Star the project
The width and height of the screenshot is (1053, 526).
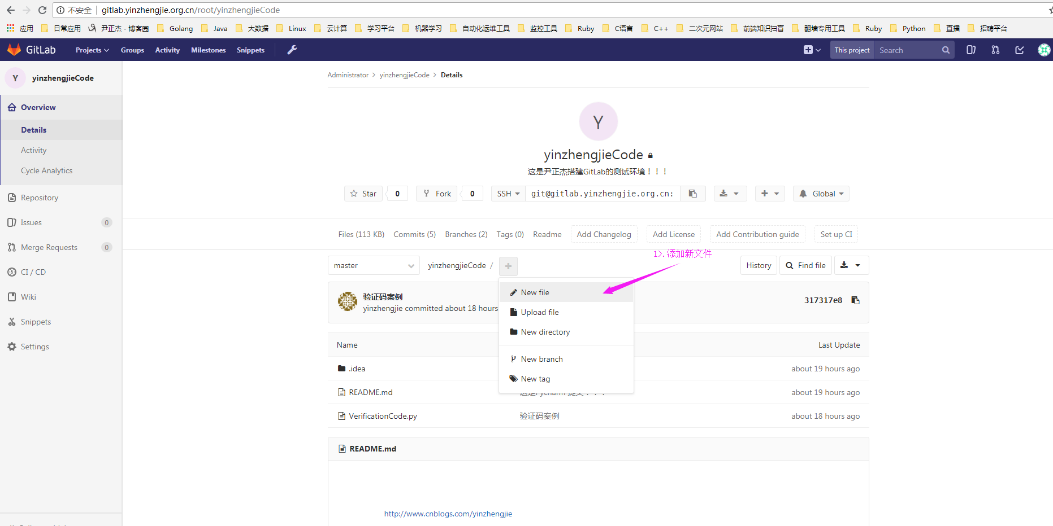[x=363, y=194]
